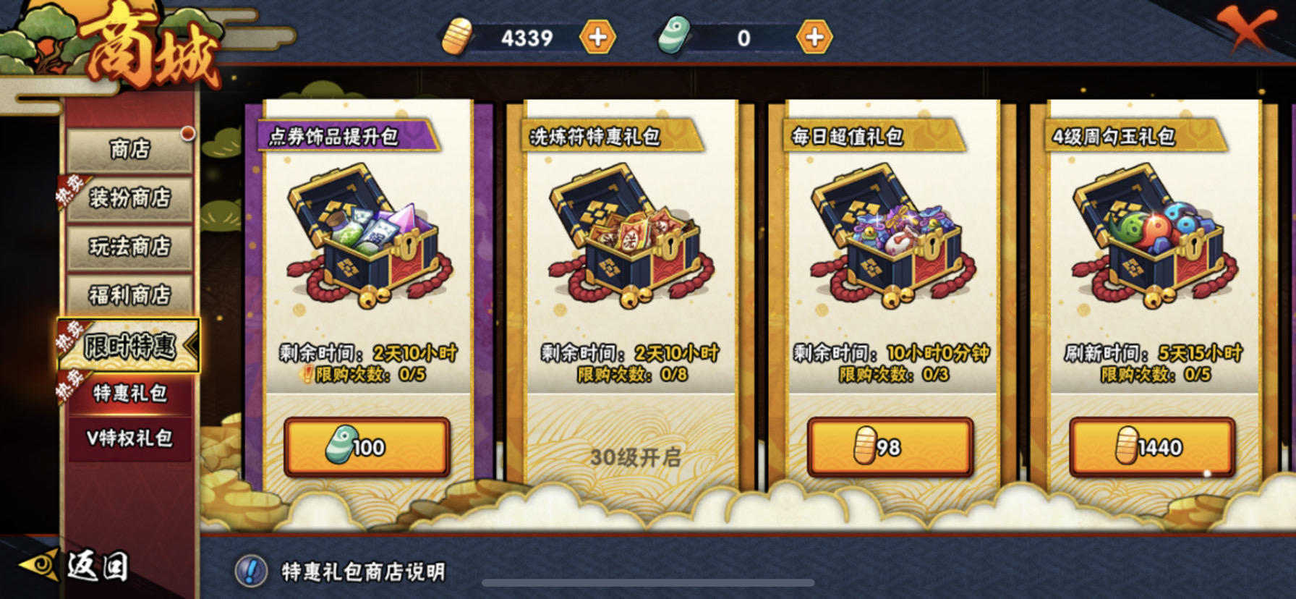Tap the plus icon beside gold coins
The width and height of the screenshot is (1296, 599).
pos(598,38)
